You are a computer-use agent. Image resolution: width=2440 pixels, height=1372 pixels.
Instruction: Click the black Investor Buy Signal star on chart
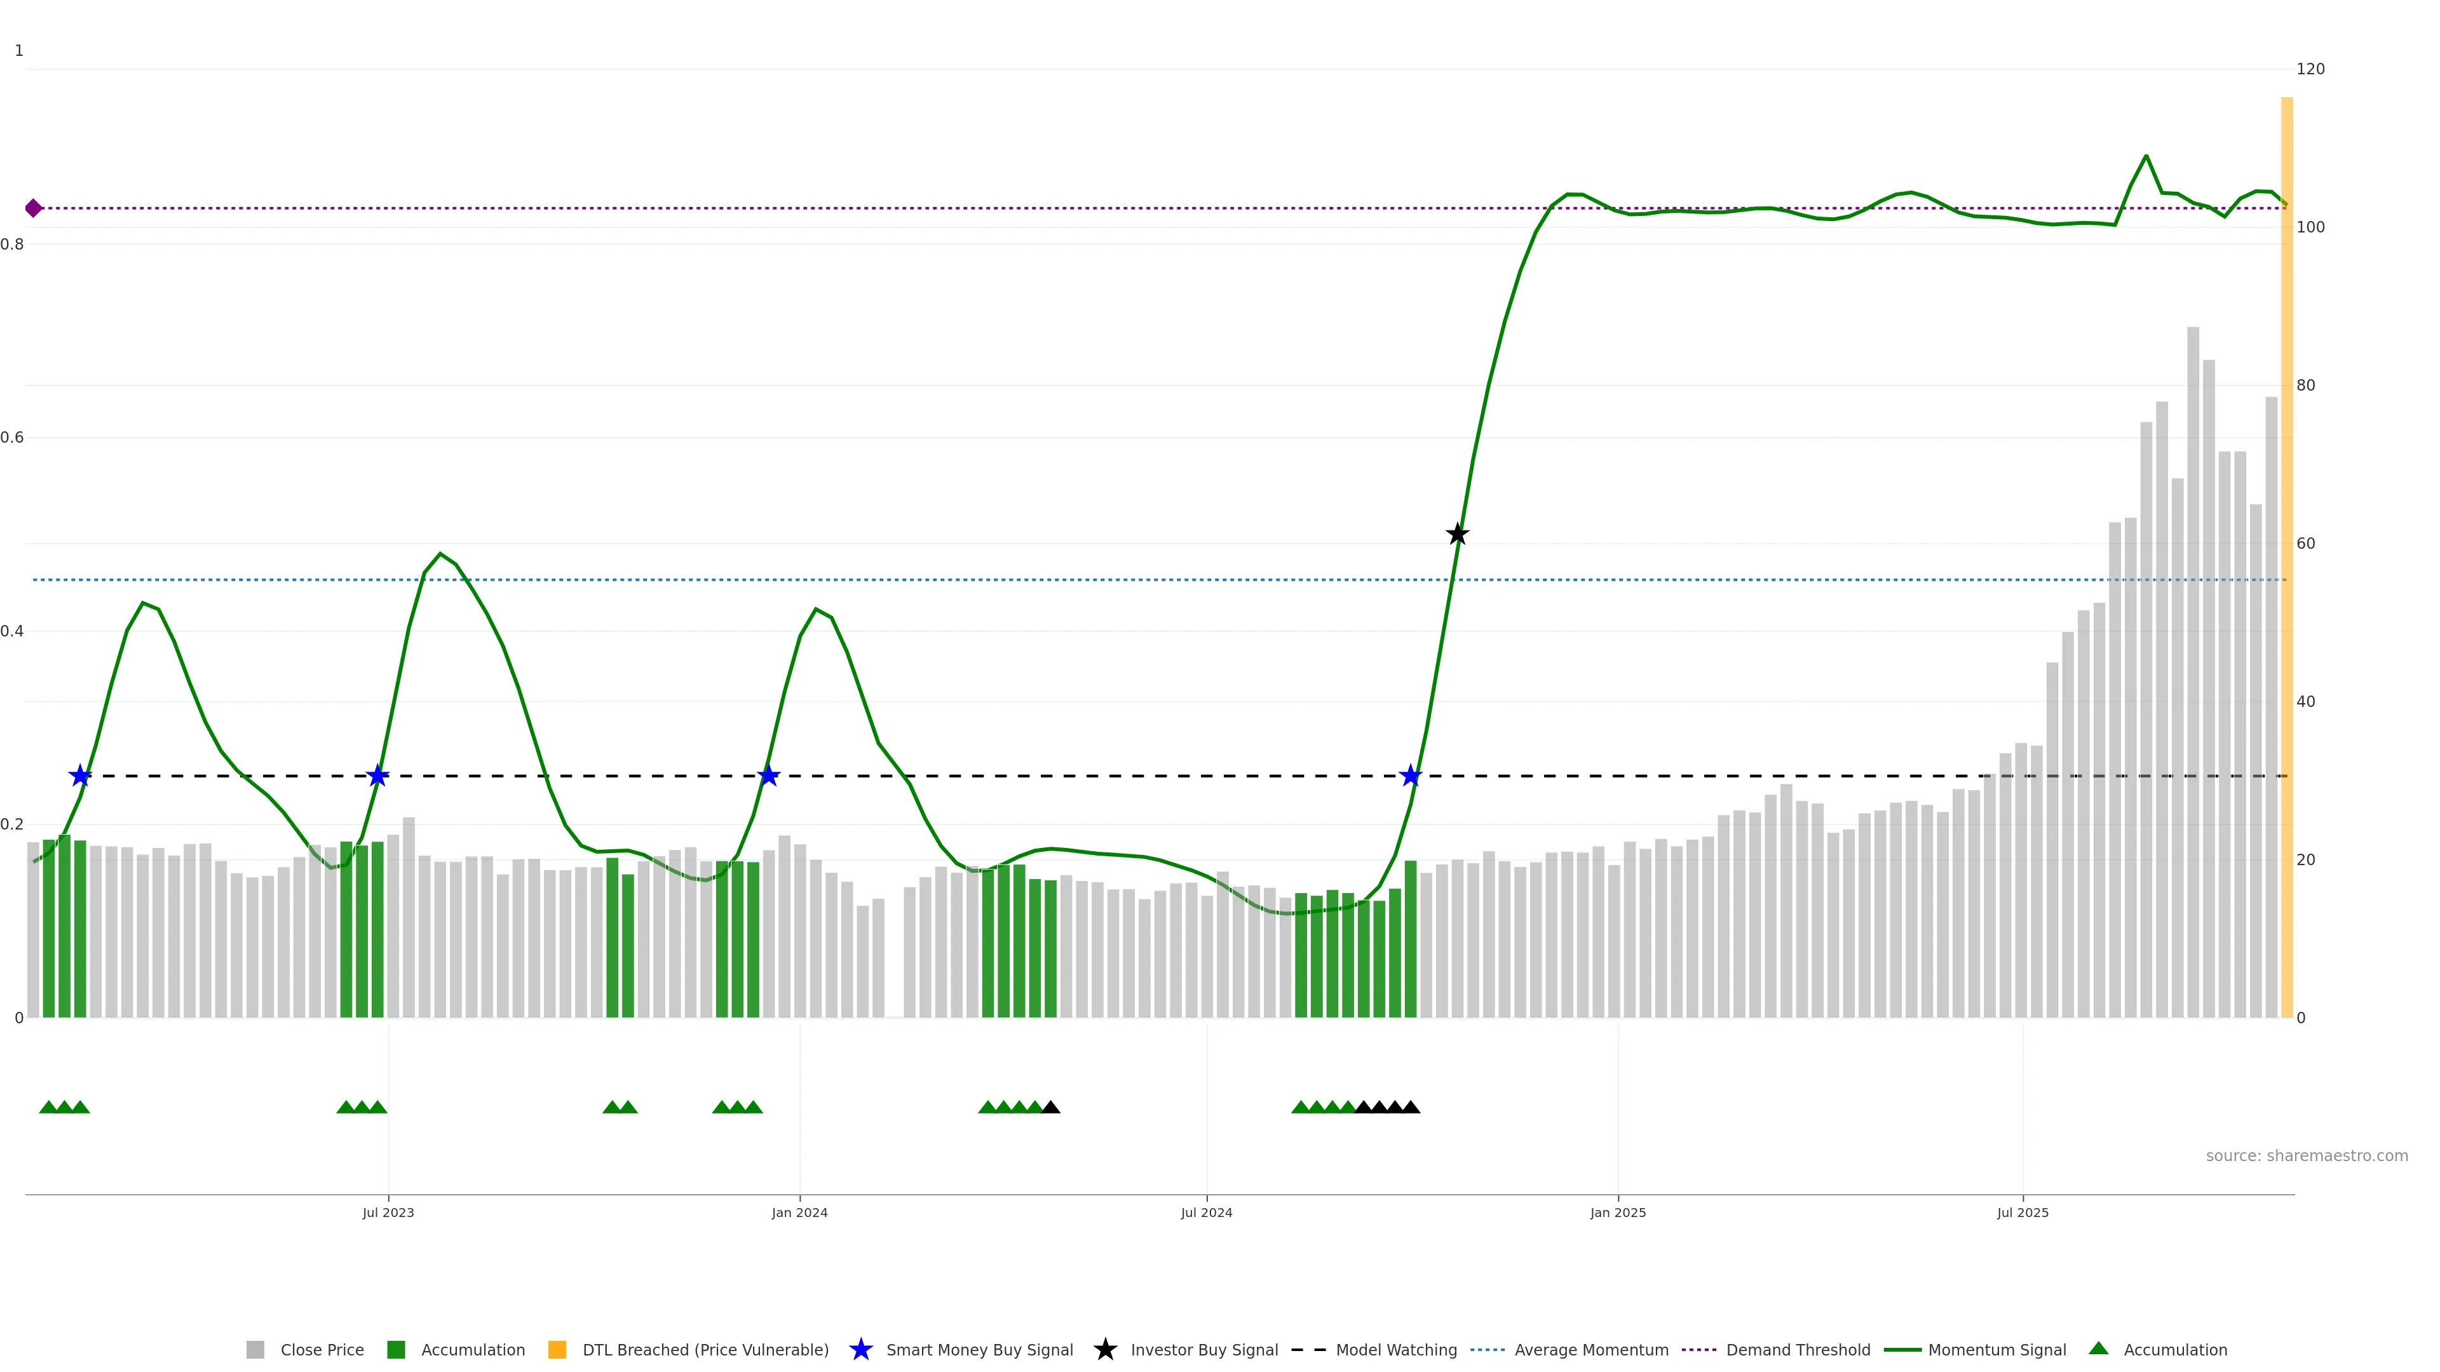tap(1457, 534)
